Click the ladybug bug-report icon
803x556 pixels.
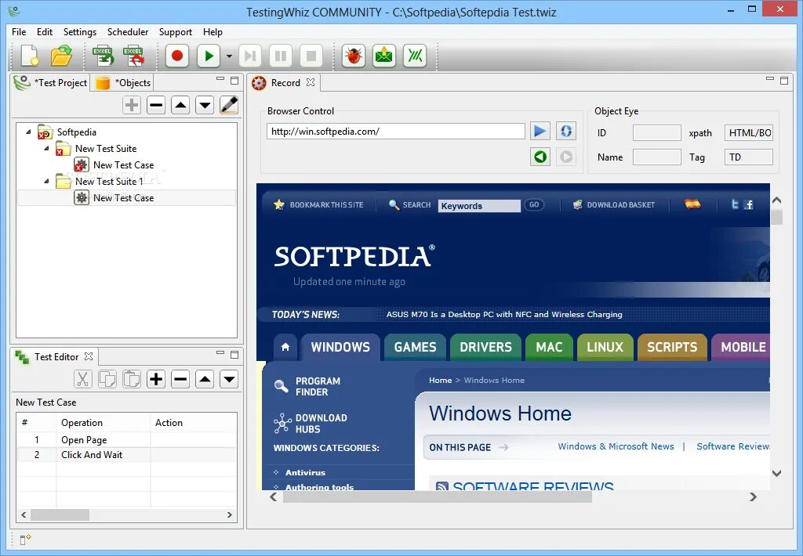click(x=354, y=56)
